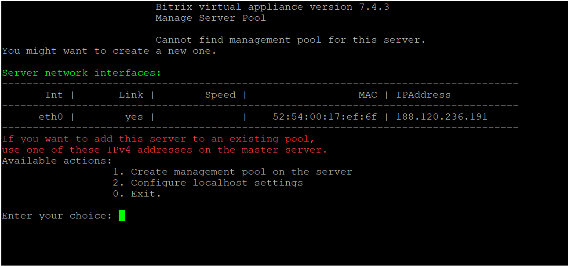Select option 1 Create management pool
The image size is (568, 266).
click(x=233, y=172)
